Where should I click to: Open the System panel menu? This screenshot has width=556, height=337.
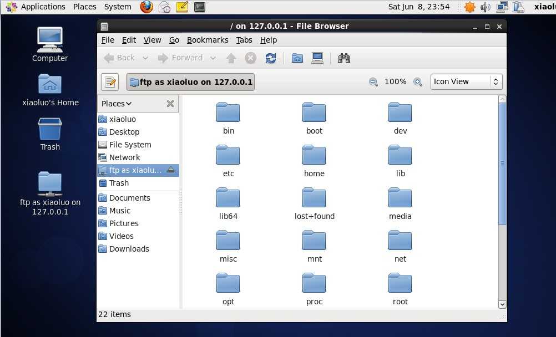click(118, 7)
